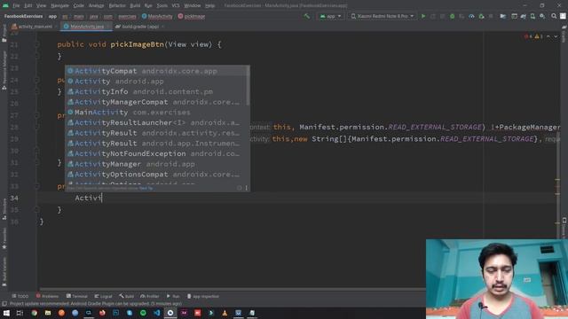Click the status bar tool window toggle icon
Screen dimensions: 568x319
4,304
